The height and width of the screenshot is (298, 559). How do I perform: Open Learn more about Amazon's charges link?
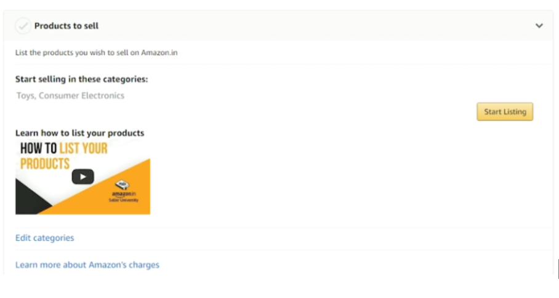point(87,265)
